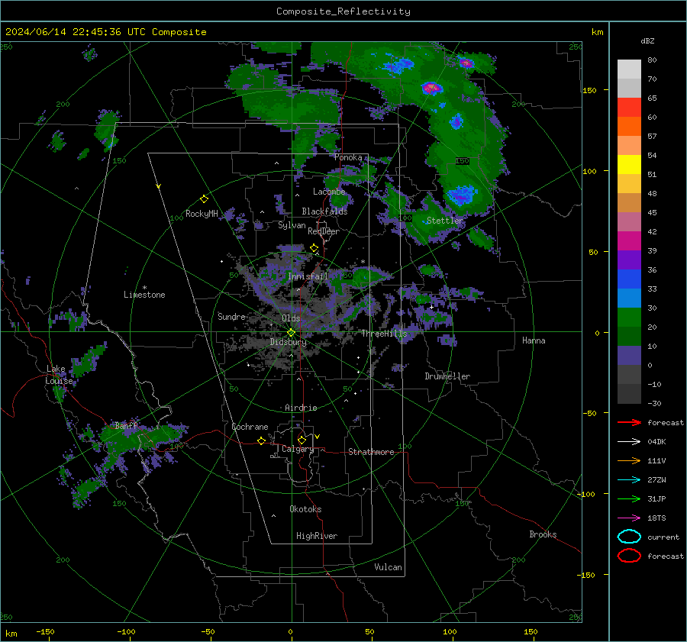687x642 pixels.
Task: Click yellow diamond marker below Cochrane
Action: [261, 441]
